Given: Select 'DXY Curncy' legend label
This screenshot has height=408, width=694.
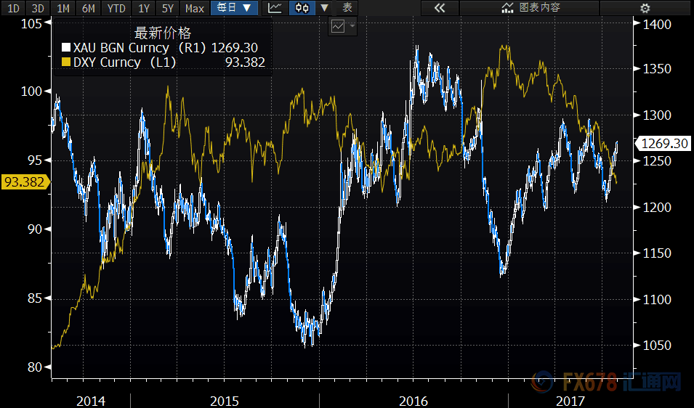Looking at the screenshot, I should pyautogui.click(x=107, y=62).
